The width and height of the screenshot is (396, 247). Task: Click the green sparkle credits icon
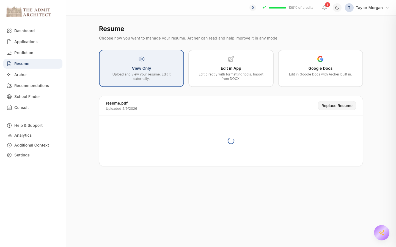pos(264,8)
